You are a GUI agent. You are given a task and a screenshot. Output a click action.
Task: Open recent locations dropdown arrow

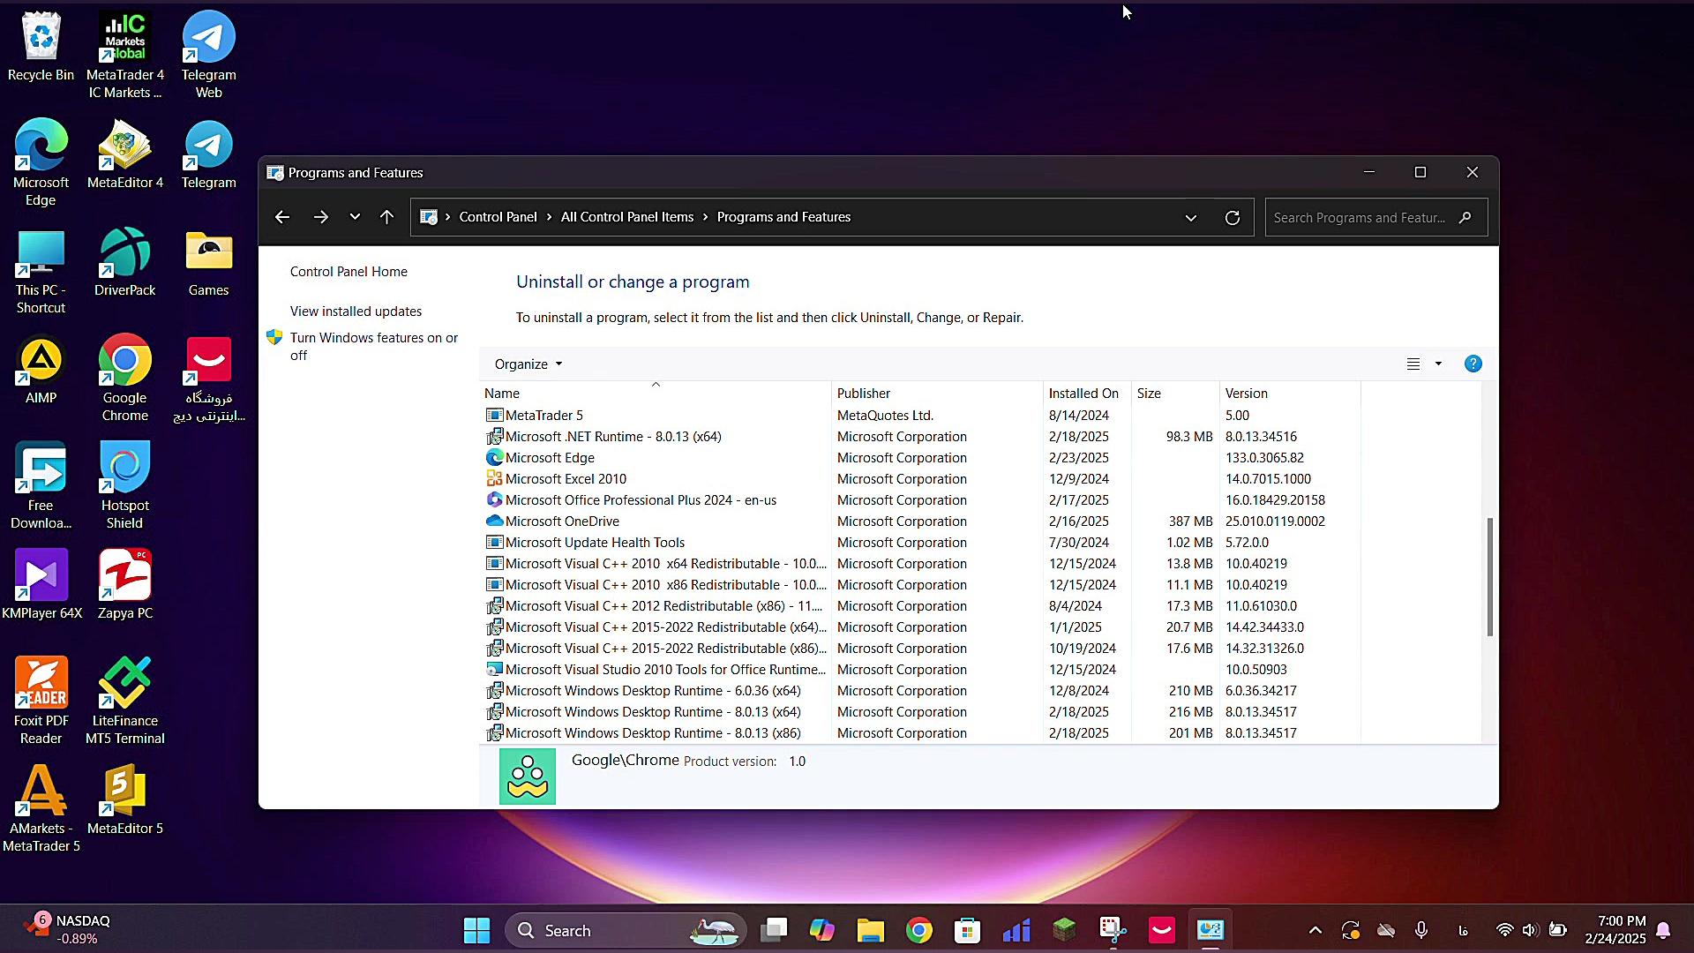(355, 217)
